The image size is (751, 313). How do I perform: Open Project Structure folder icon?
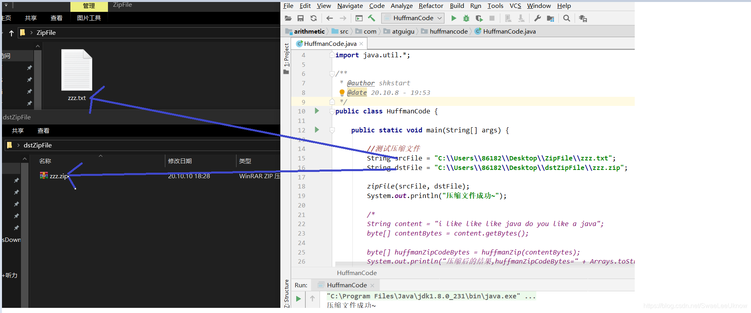tap(550, 18)
